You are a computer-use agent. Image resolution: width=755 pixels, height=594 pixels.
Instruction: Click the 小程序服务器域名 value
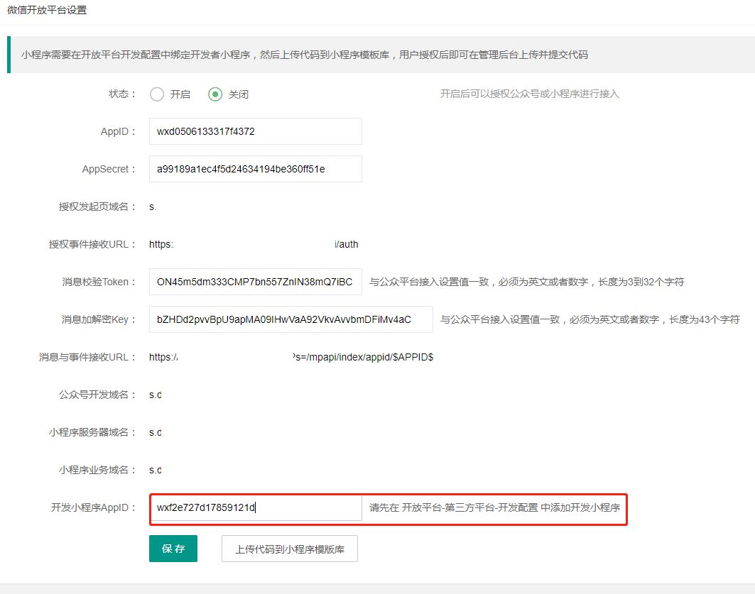click(155, 432)
